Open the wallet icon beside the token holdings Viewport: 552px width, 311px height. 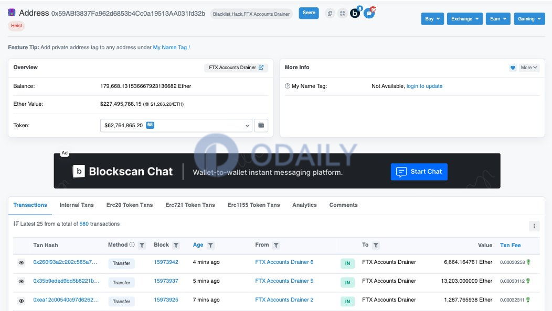coord(261,126)
